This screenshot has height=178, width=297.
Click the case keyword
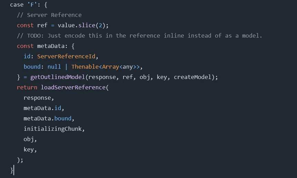pyautogui.click(x=17, y=5)
